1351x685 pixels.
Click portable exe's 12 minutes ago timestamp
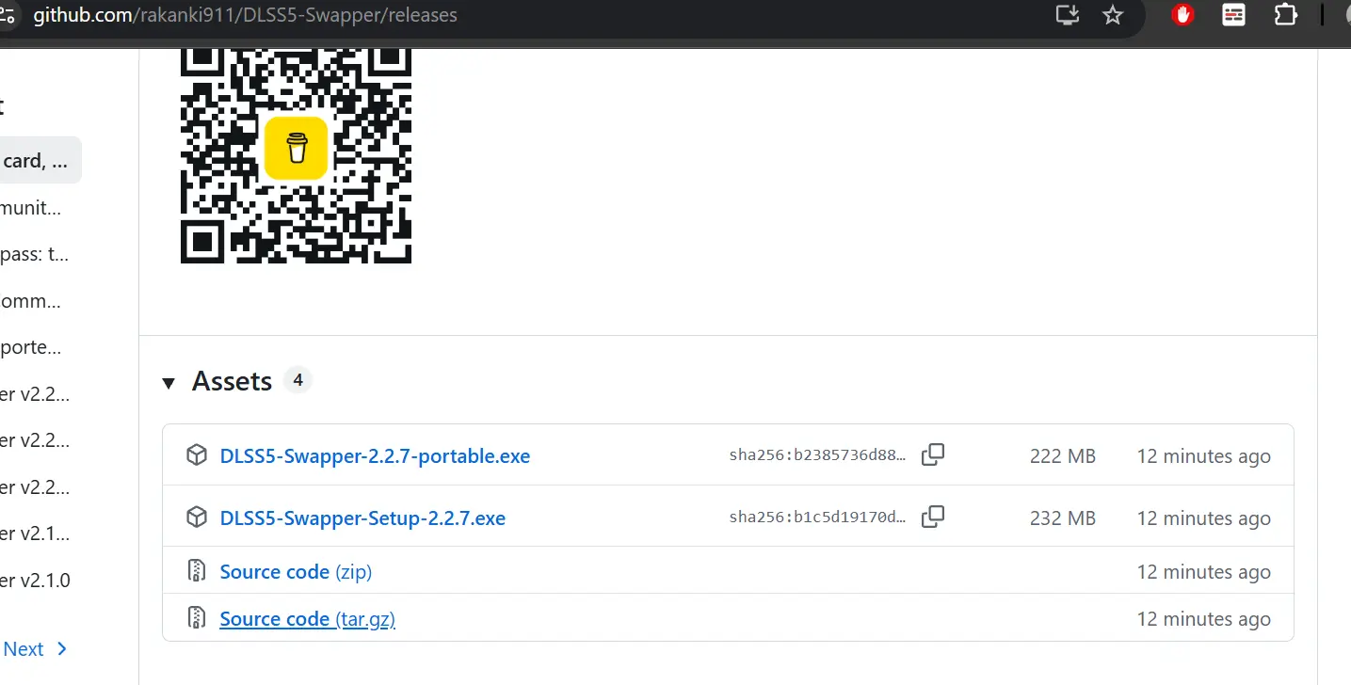(1203, 456)
